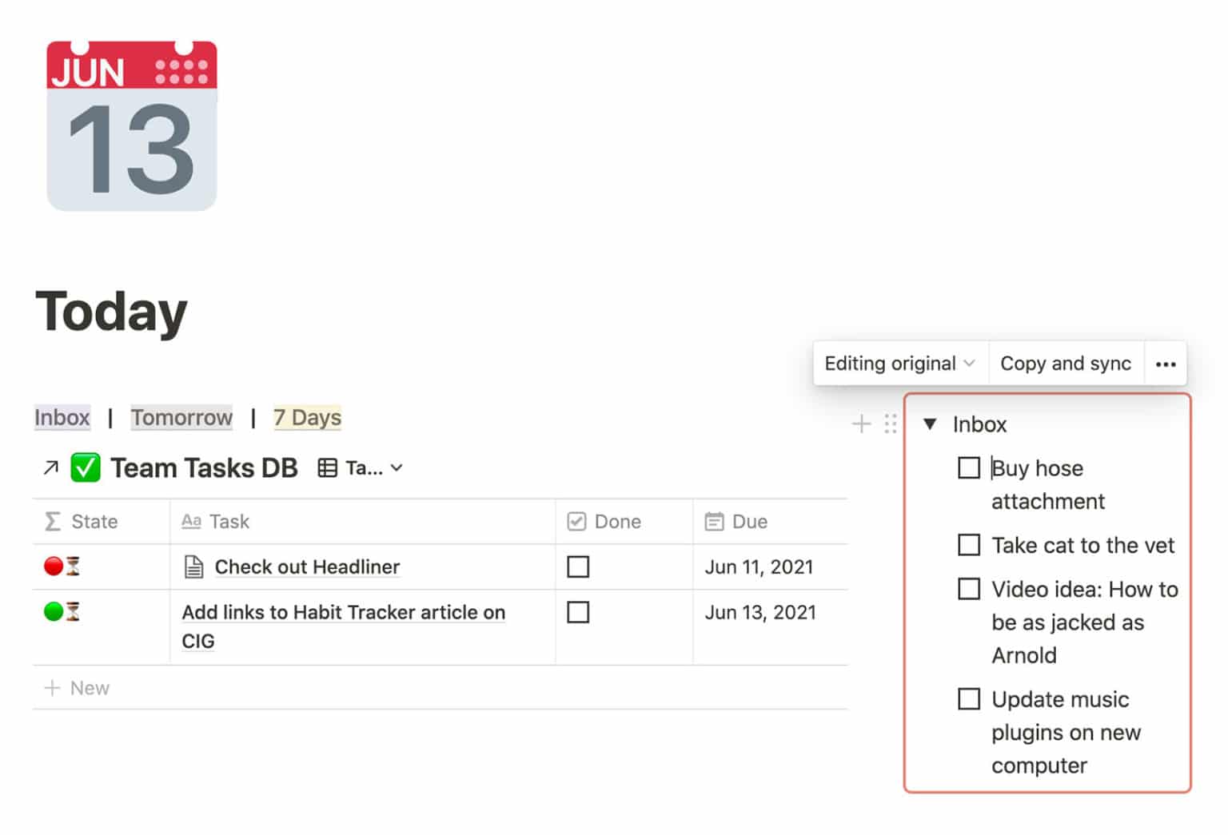Screen dimensions: 1228x835
Task: Collapse the Inbox toggle triangle
Action: coord(930,424)
